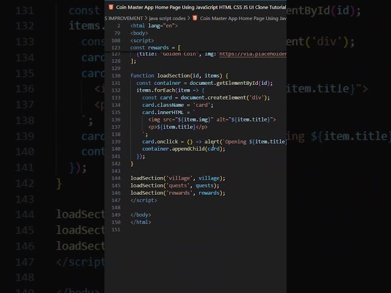Click the '</script>' closing tag on line 147

coord(144,200)
